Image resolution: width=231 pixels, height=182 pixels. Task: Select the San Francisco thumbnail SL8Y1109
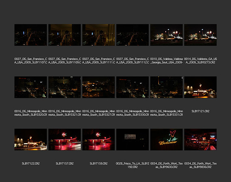[x=64, y=35]
